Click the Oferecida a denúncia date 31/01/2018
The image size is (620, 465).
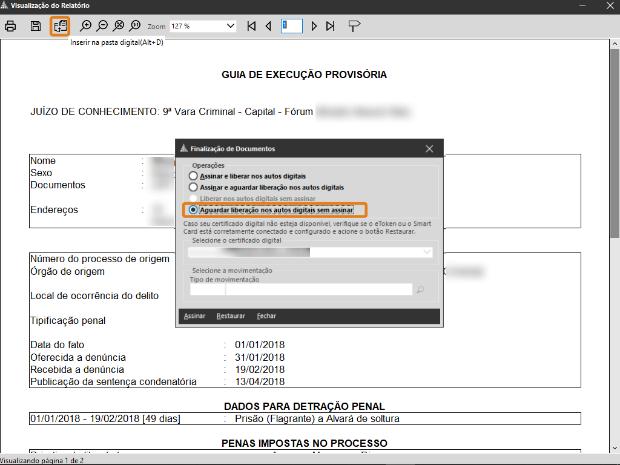click(x=260, y=357)
